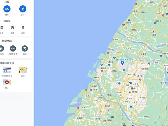This screenshot has height=126, width=168.
Task: Click highway 61 shield near 鹿港
Action: pyautogui.click(x=78, y=108)
